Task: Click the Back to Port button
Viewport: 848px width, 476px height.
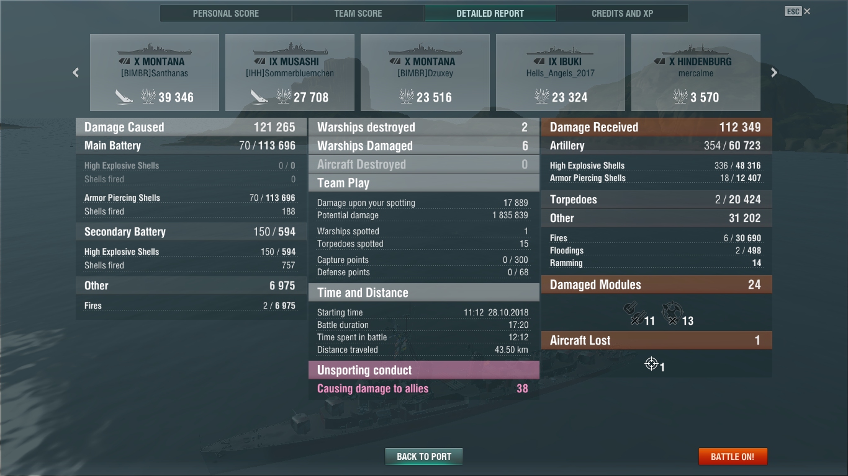Action: (x=424, y=457)
